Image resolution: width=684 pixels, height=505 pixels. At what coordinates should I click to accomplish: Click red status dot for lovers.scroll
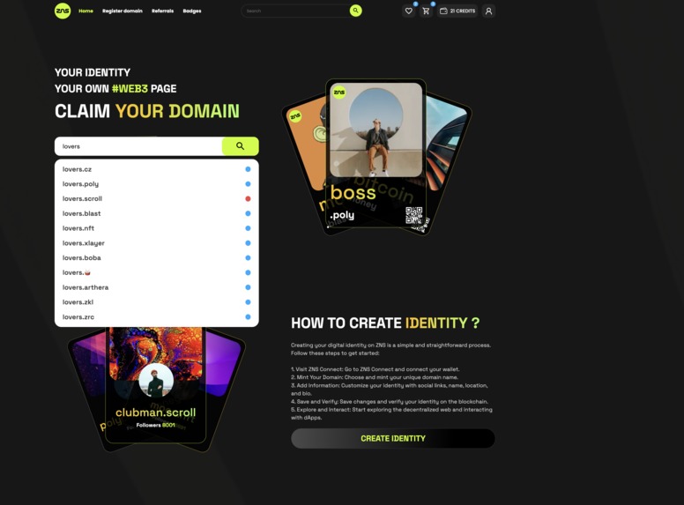click(x=248, y=198)
